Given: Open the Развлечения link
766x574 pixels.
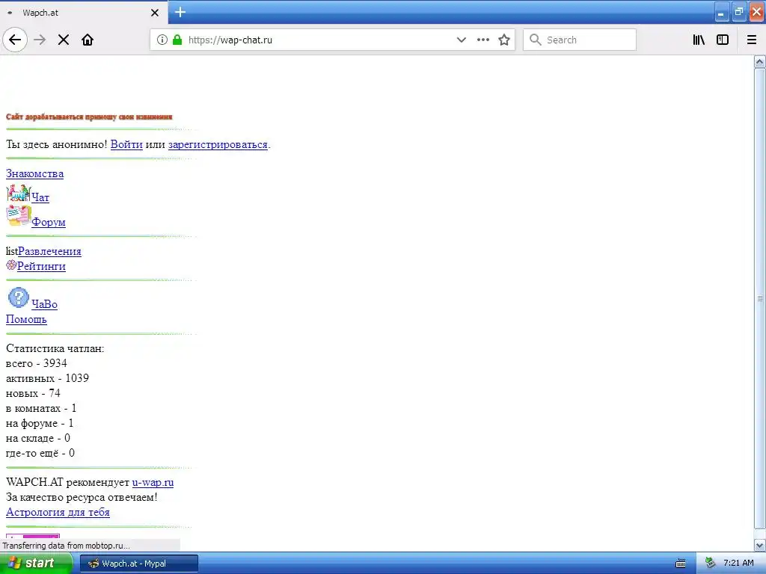Looking at the screenshot, I should tap(49, 251).
